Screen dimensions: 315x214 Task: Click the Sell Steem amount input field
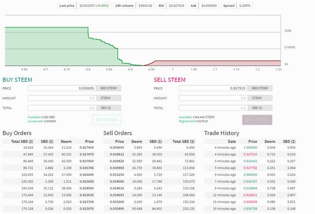click(214, 98)
